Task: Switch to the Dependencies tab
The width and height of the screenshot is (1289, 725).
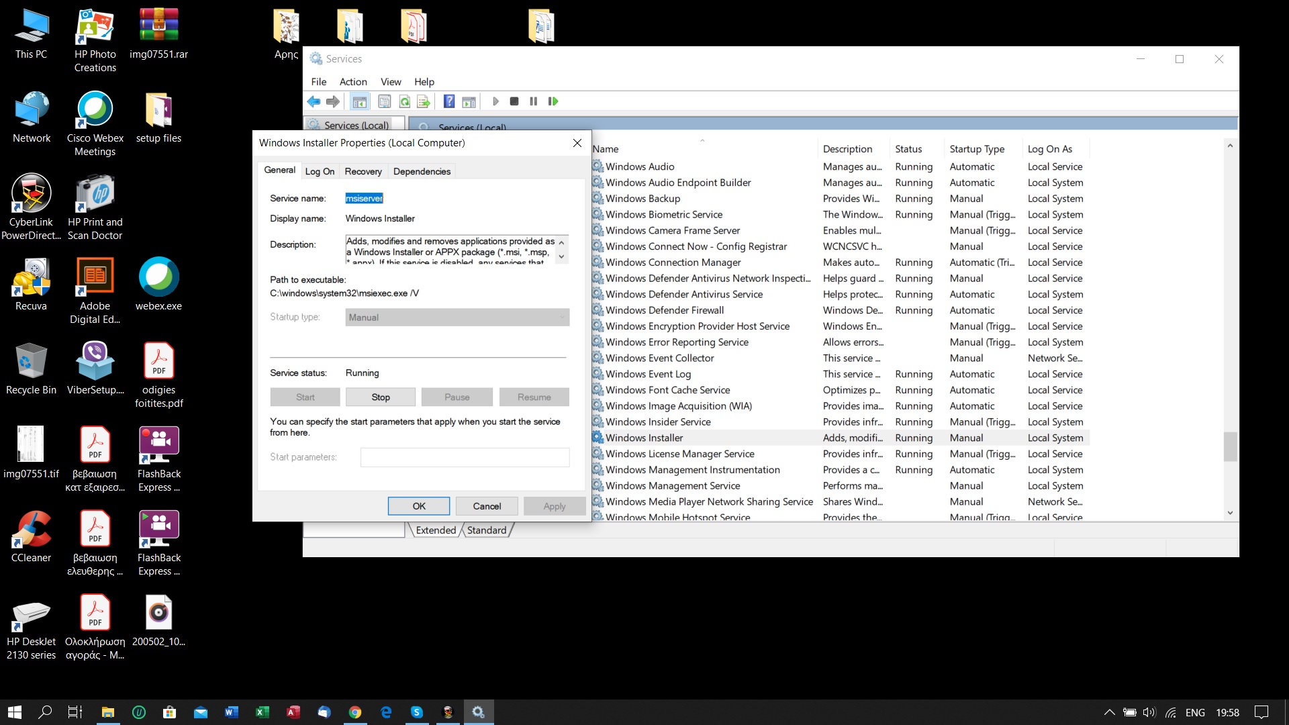Action: tap(422, 171)
